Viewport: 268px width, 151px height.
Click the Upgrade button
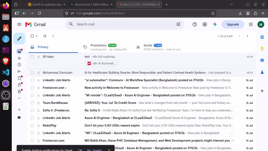click(232, 24)
